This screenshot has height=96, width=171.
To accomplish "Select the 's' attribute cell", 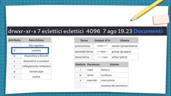I will 14,77.
